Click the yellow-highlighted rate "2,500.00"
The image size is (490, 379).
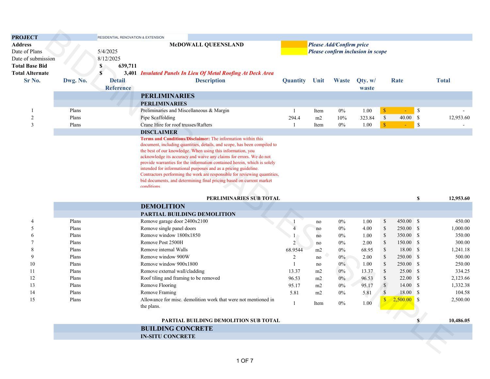[x=402, y=300]
